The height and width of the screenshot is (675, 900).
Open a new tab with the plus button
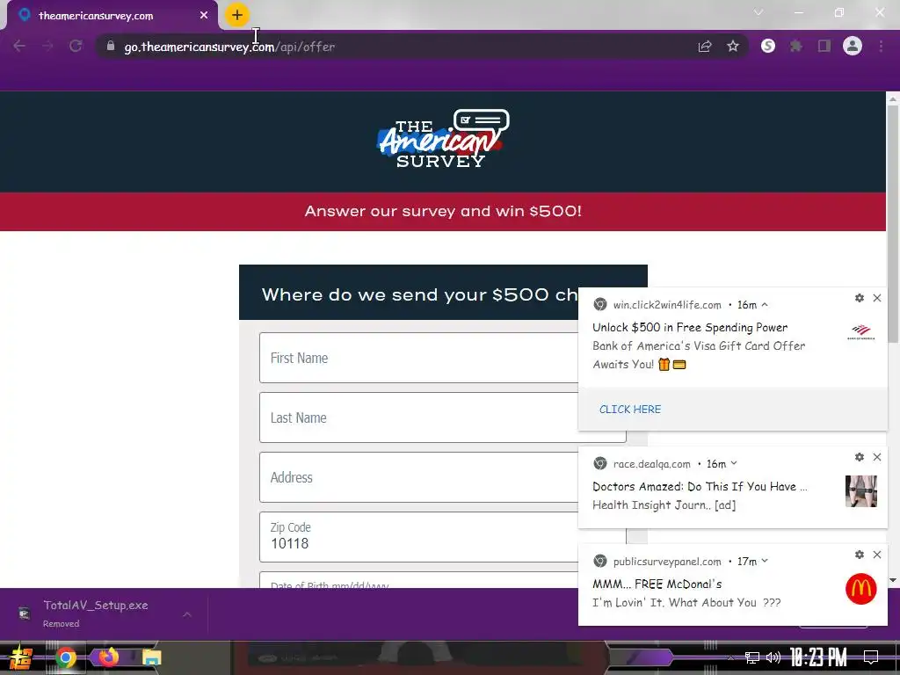click(x=237, y=15)
